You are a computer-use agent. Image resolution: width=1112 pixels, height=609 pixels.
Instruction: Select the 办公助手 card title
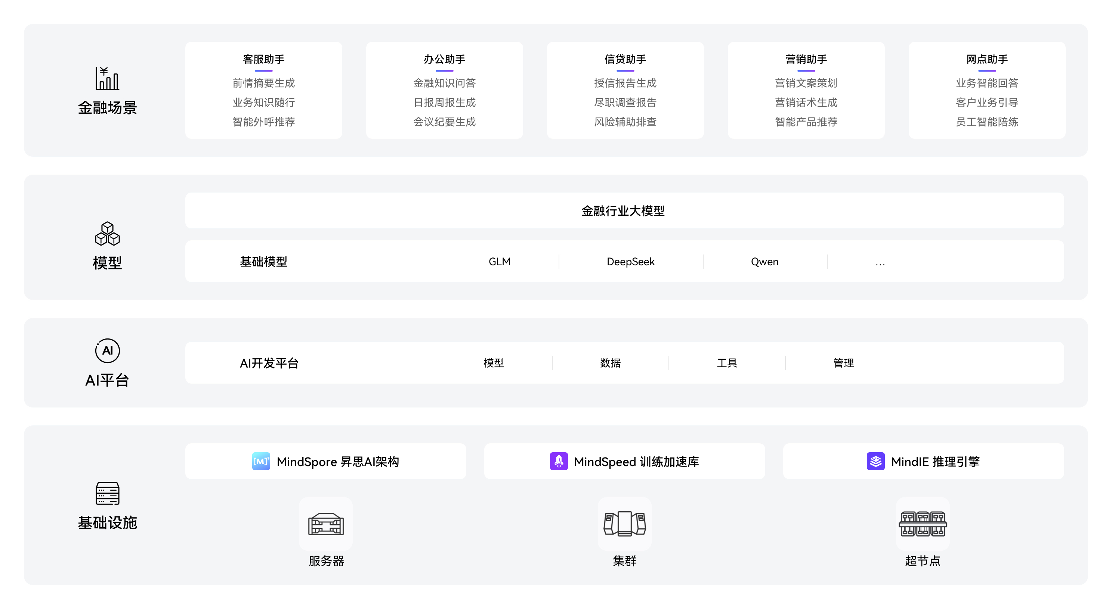pos(445,59)
